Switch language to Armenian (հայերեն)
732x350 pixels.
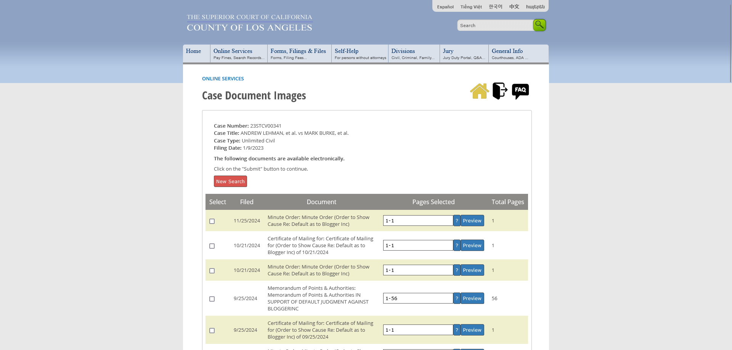point(535,7)
